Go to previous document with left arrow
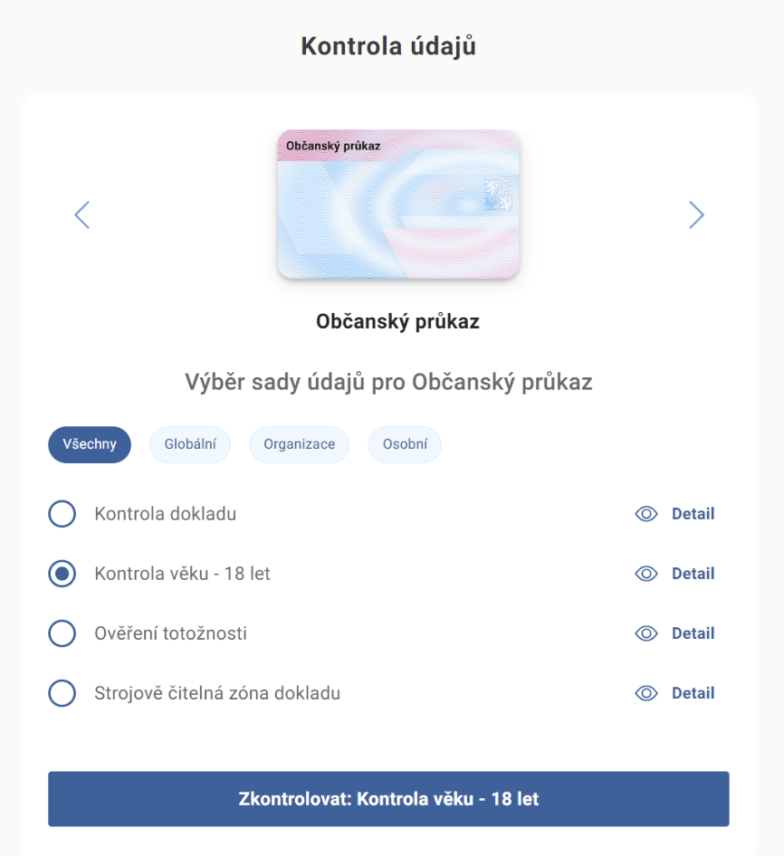The width and height of the screenshot is (784, 856). coord(82,214)
